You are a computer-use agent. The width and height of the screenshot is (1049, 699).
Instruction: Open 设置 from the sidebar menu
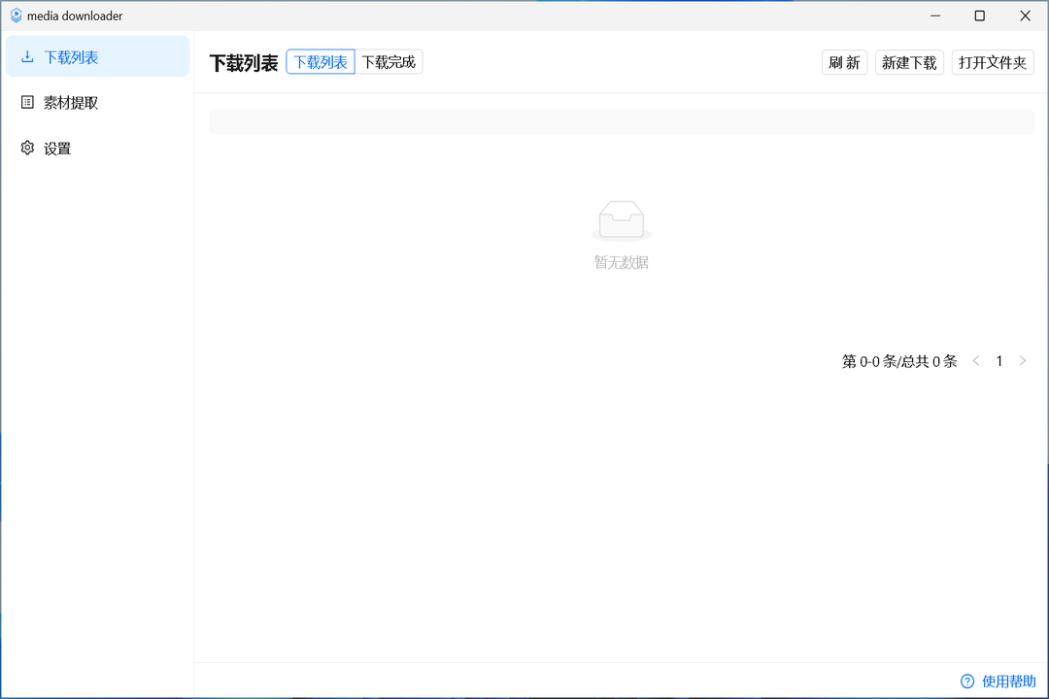click(x=57, y=149)
